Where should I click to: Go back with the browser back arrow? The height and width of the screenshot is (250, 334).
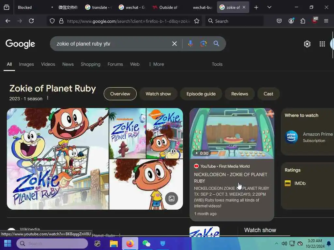coord(8,21)
